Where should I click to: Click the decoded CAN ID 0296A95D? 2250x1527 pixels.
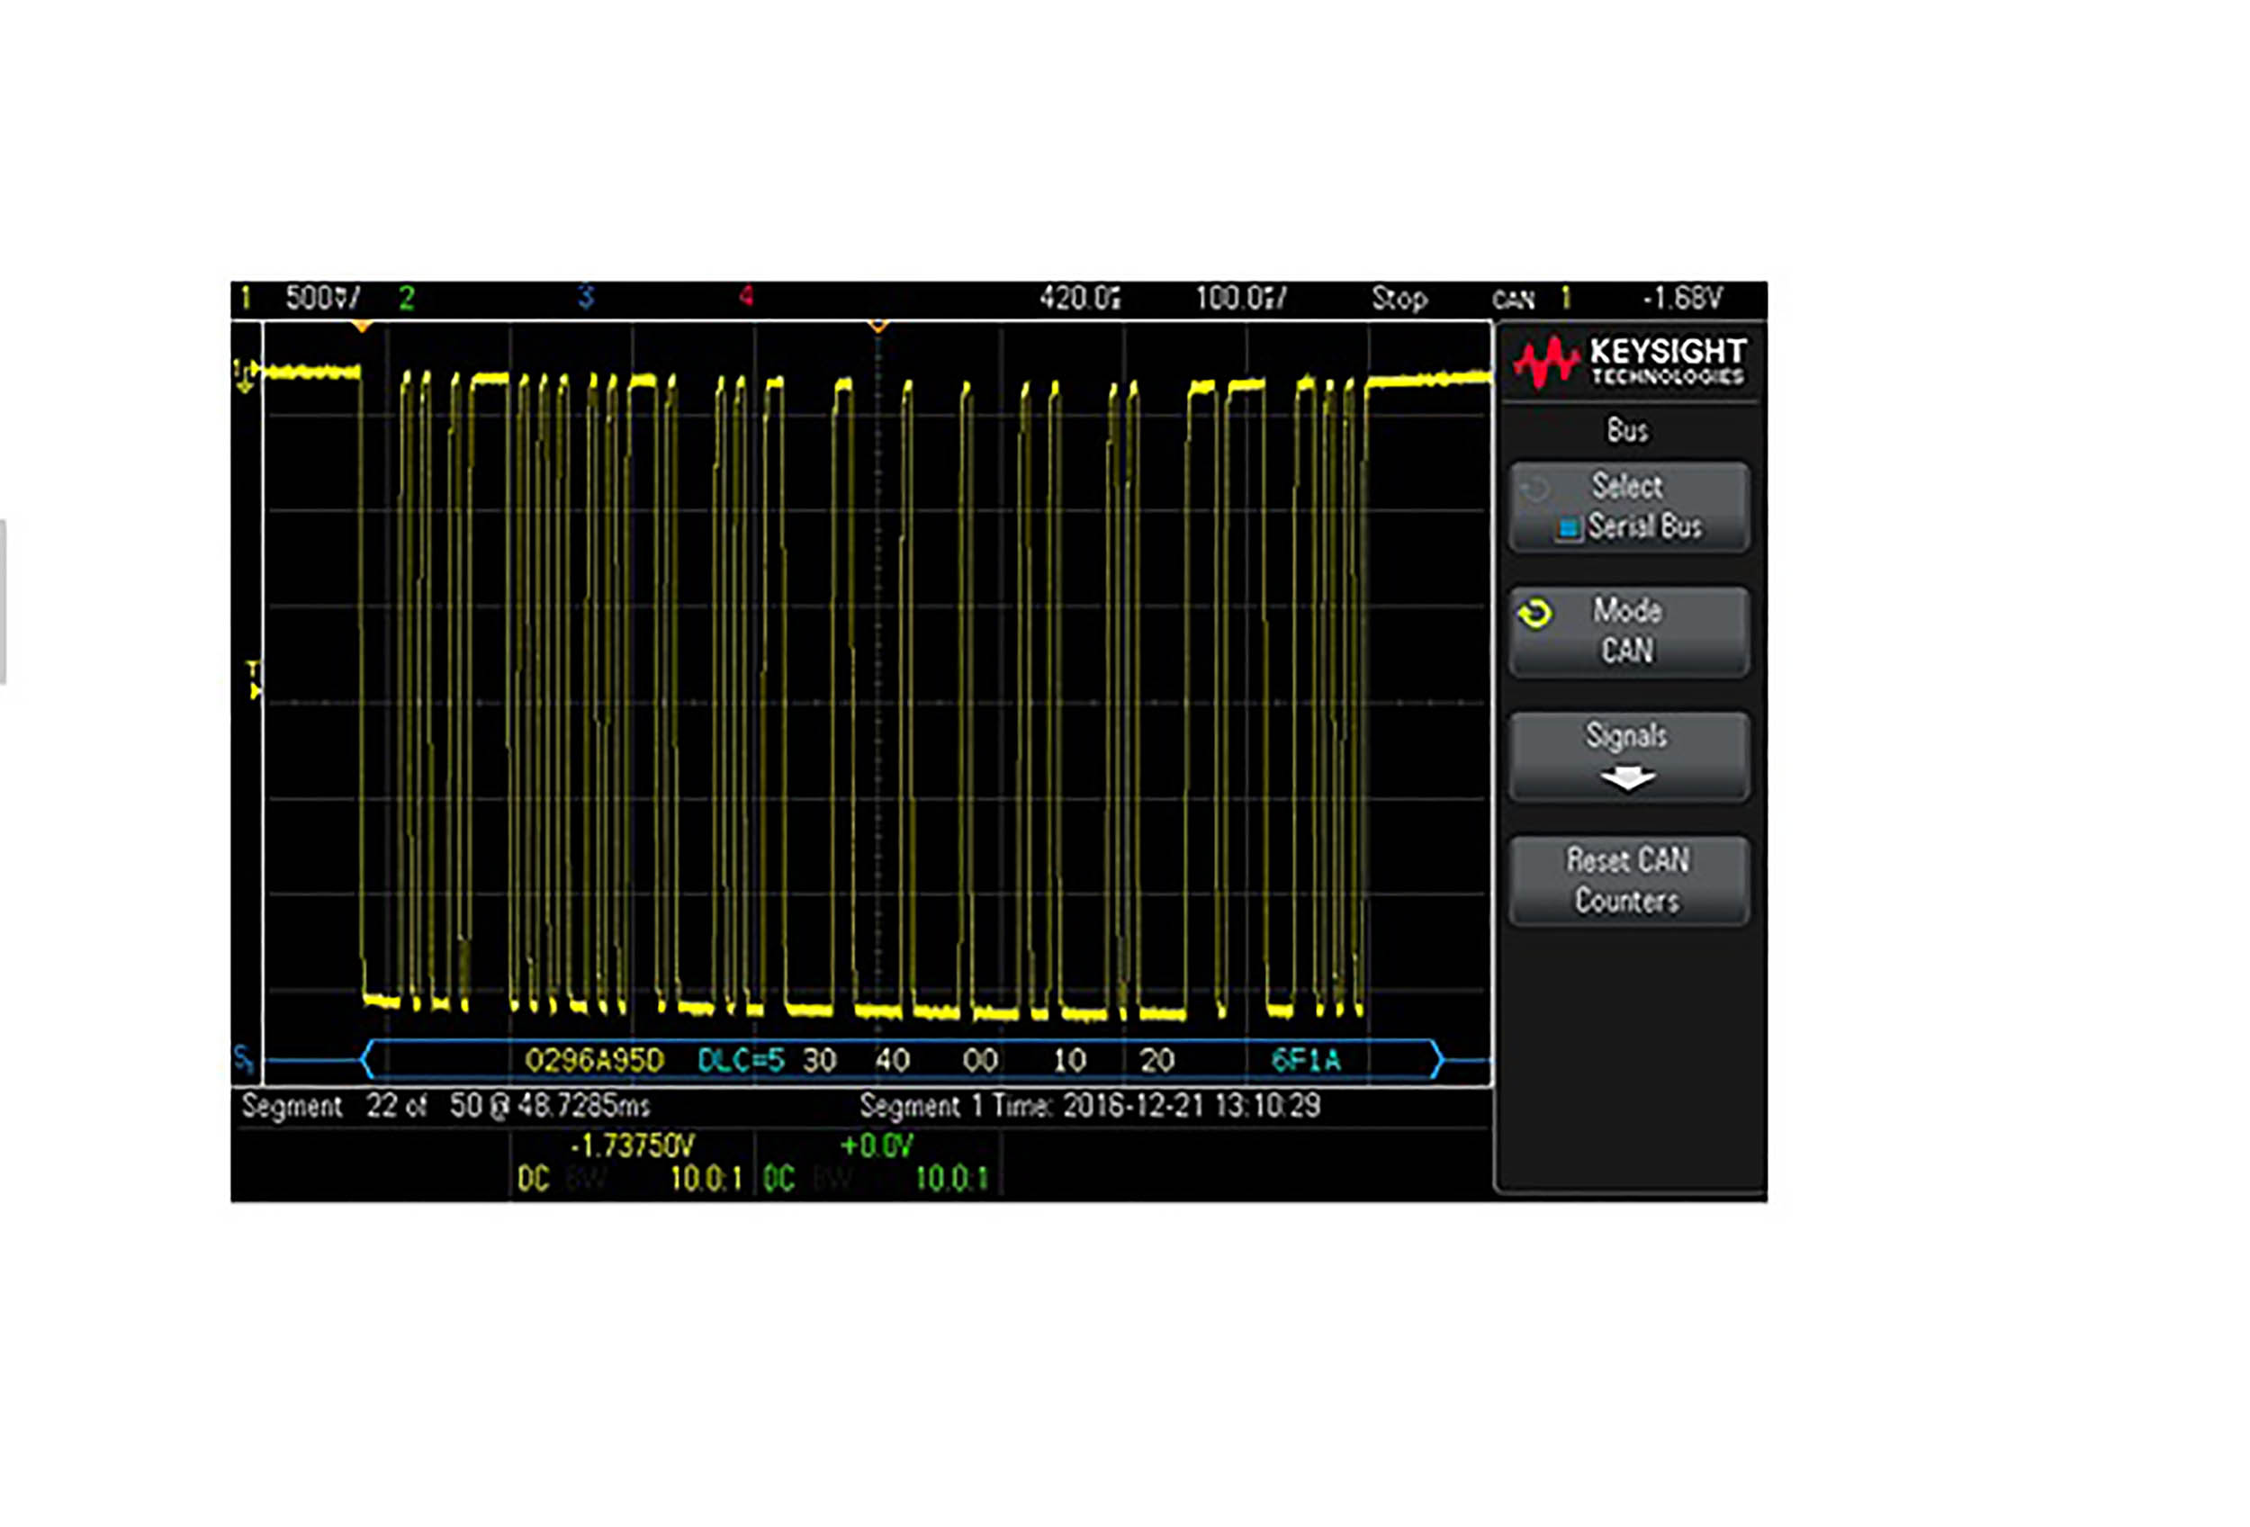593,1061
